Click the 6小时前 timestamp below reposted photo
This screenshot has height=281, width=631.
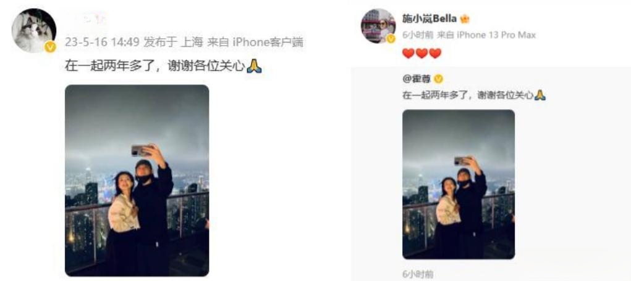[418, 275]
